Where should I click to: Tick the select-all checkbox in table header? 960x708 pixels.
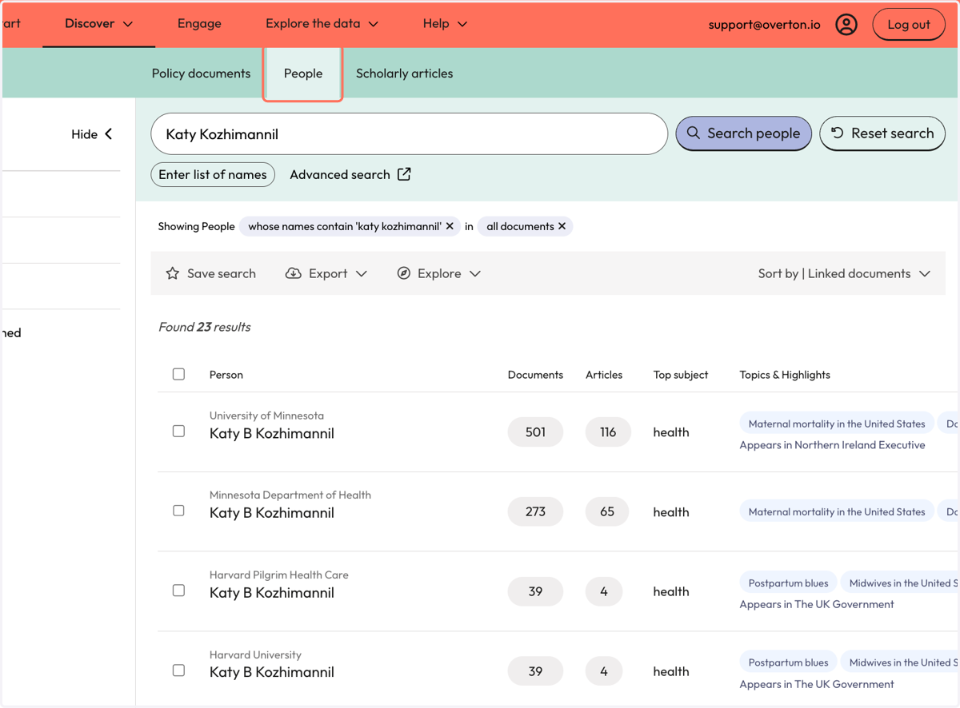click(178, 374)
